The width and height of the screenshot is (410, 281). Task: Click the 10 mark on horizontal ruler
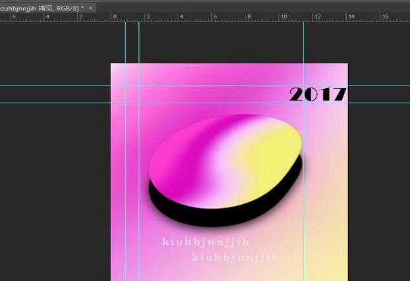tap(282, 16)
